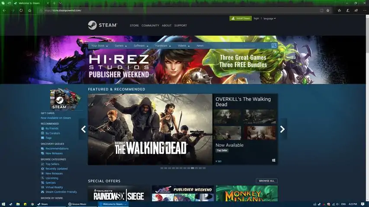Click the Windows platform icon on Walking Dead card
The width and height of the screenshot is (369, 207).
(x=273, y=160)
